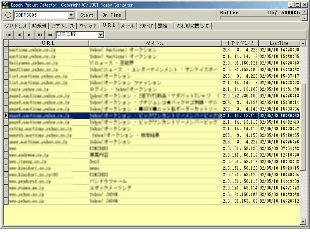This screenshot has width=310, height=232.
Task: Open the CODPCCX5 adapter dropdown
Action: pyautogui.click(x=71, y=15)
